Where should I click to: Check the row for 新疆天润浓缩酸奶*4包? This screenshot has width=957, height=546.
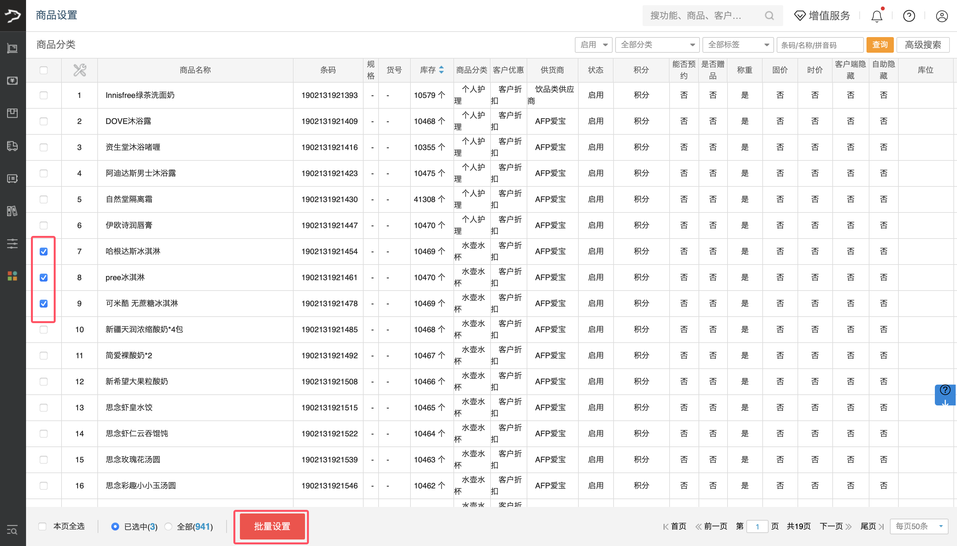pyautogui.click(x=44, y=330)
